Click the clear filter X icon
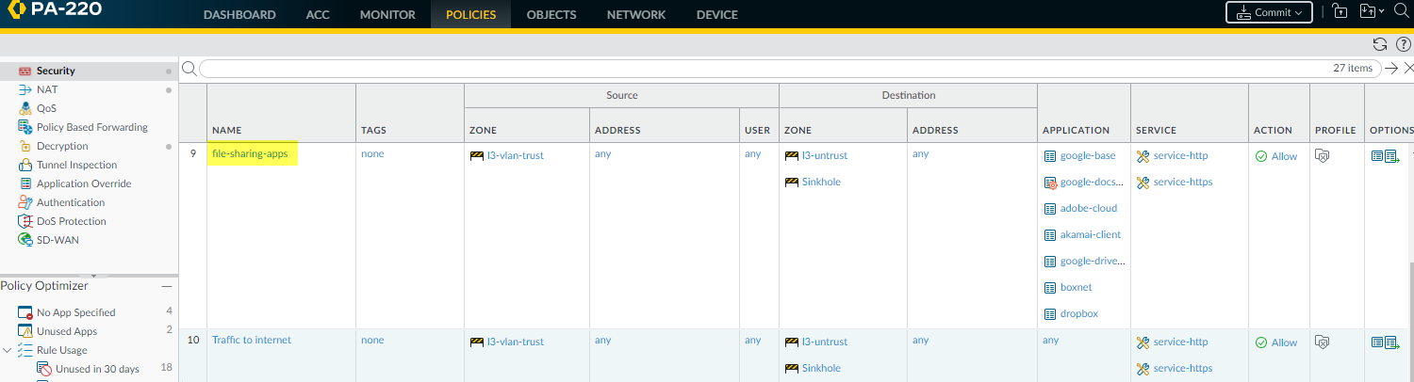This screenshot has width=1414, height=382. coord(1408,68)
